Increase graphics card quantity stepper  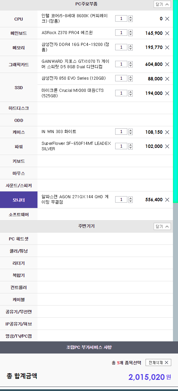click(x=131, y=62)
